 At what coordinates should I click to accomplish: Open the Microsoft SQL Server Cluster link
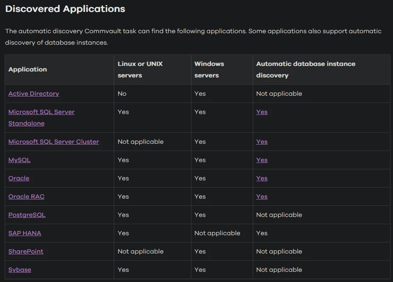pyautogui.click(x=54, y=142)
